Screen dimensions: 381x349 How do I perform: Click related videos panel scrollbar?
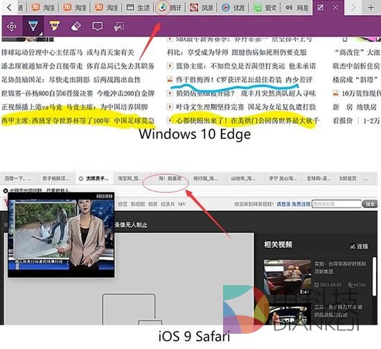click(374, 276)
